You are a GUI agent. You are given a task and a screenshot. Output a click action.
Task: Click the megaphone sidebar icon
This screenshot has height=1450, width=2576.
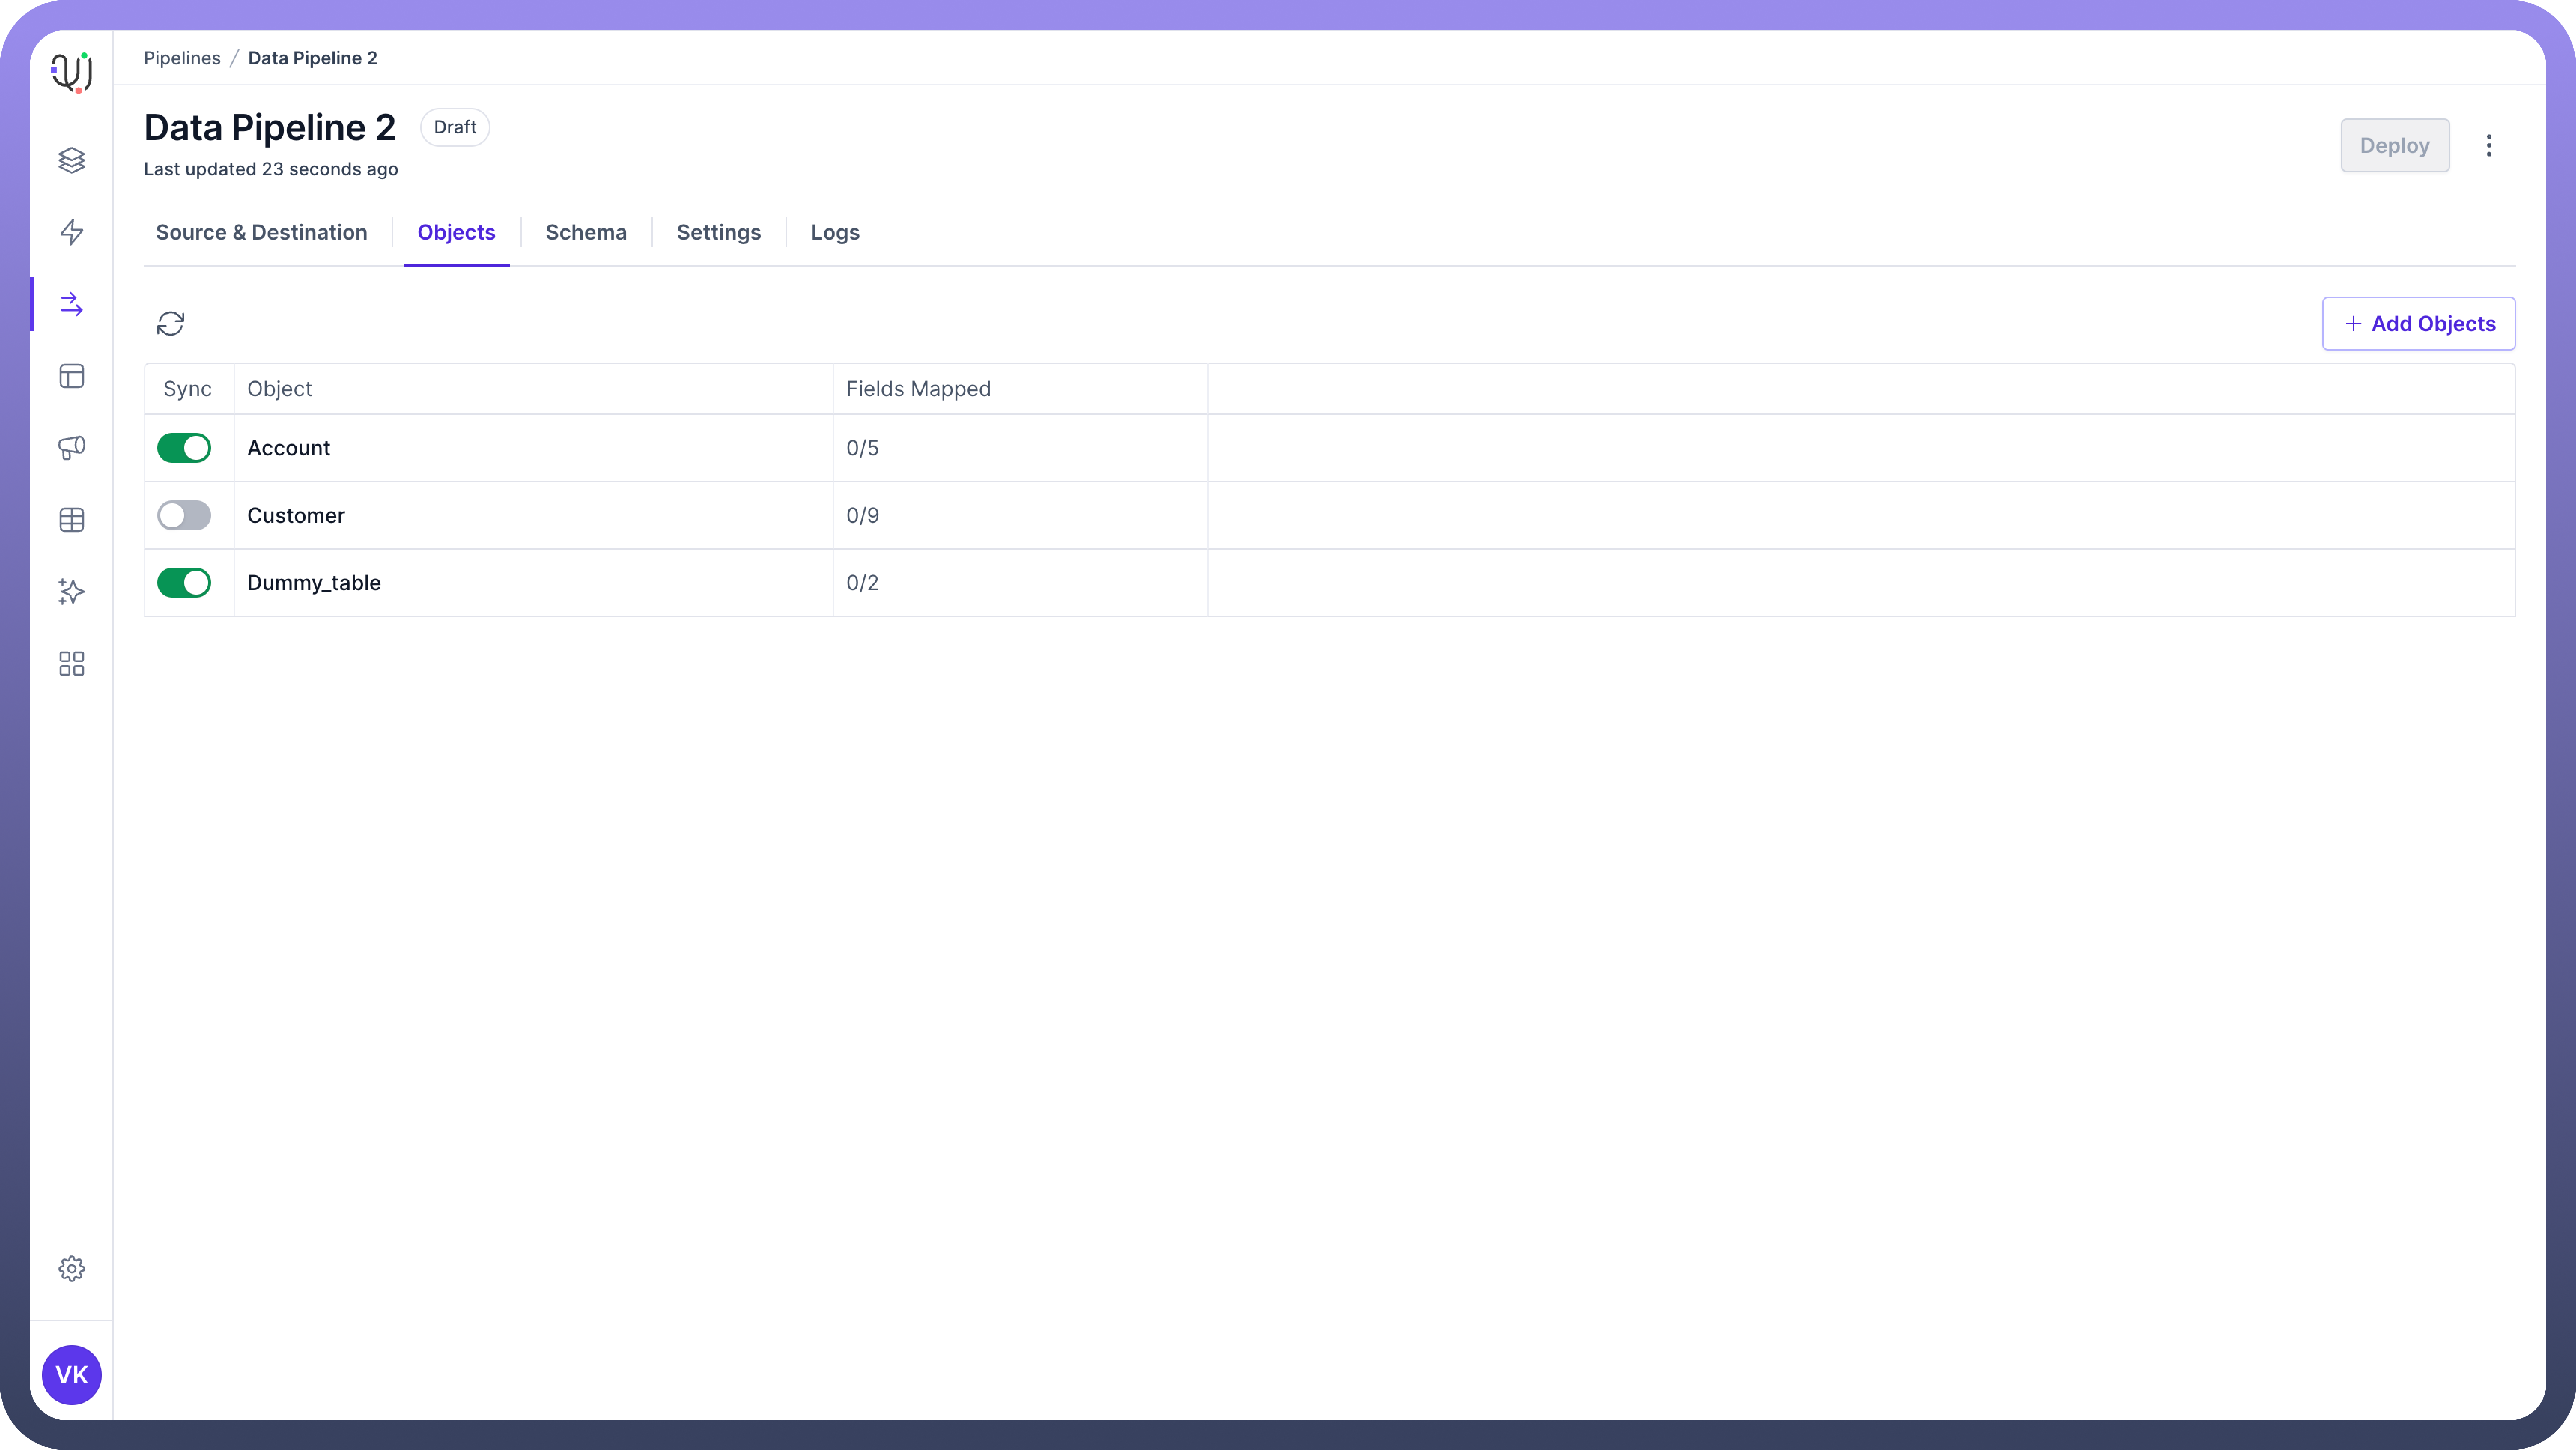point(71,448)
